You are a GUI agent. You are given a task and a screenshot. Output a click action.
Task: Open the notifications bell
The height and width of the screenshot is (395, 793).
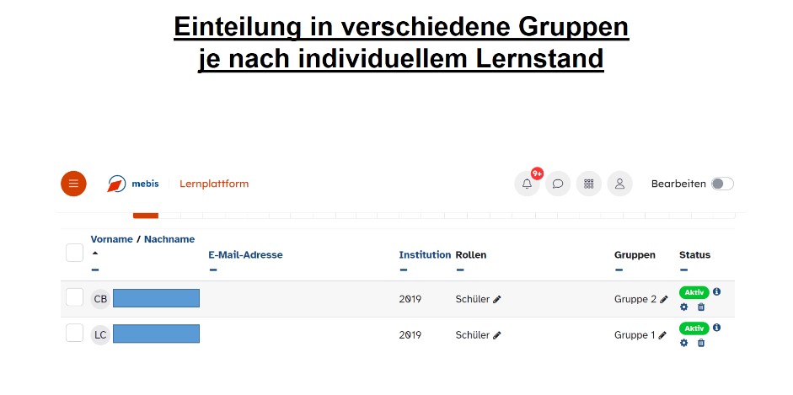click(527, 184)
